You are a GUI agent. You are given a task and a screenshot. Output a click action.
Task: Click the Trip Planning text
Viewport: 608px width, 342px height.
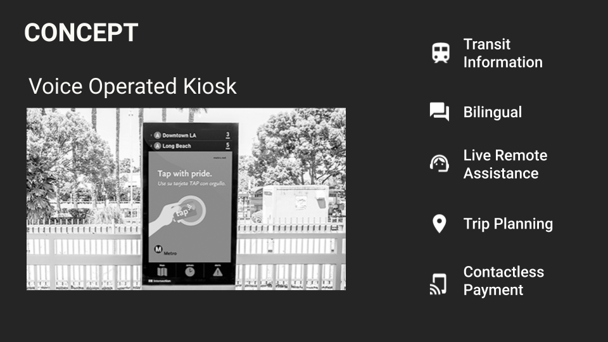click(x=508, y=224)
